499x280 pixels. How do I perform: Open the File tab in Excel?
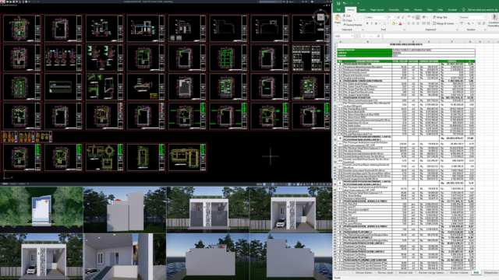pos(338,10)
